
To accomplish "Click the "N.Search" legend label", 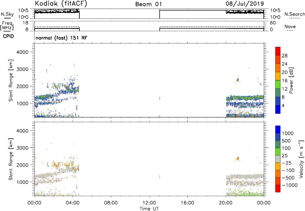I will 294,14.
